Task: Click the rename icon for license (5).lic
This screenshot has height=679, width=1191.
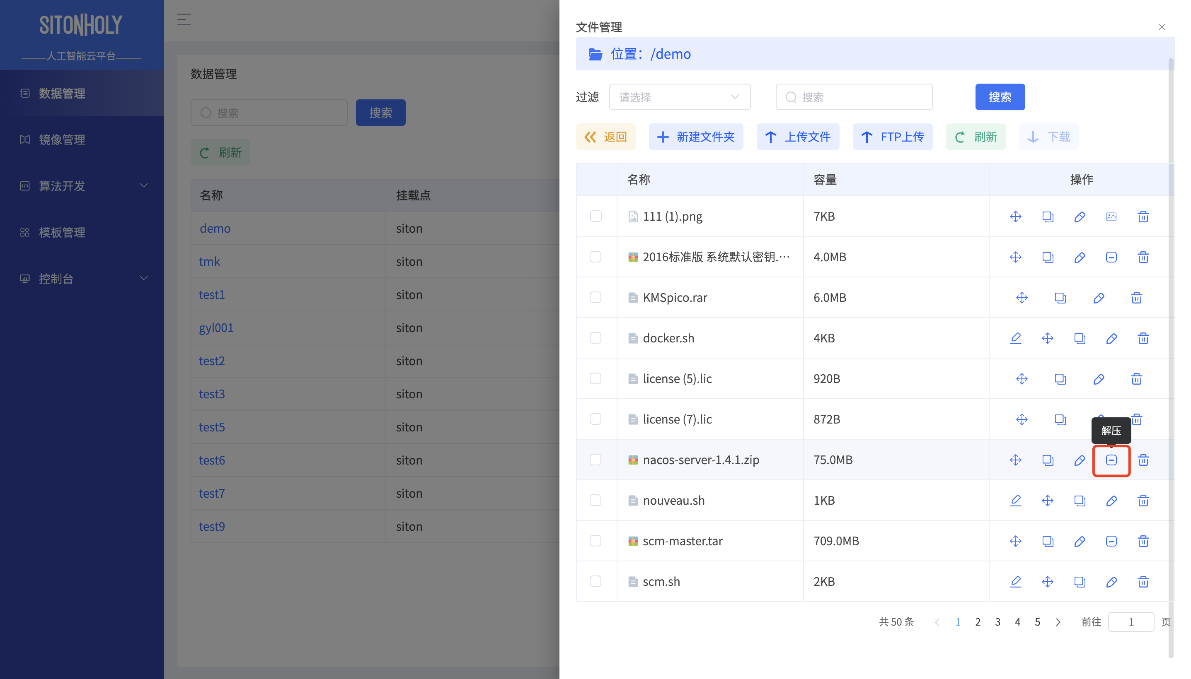Action: click(x=1099, y=379)
